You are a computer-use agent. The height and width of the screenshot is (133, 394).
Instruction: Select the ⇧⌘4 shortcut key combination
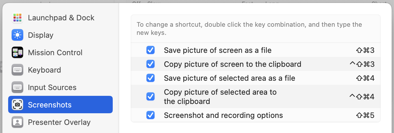click(365, 78)
